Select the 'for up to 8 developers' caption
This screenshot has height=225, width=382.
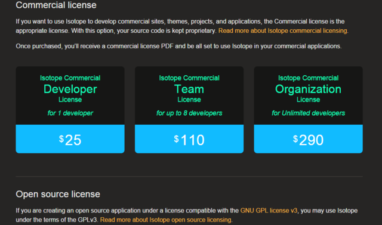189,113
